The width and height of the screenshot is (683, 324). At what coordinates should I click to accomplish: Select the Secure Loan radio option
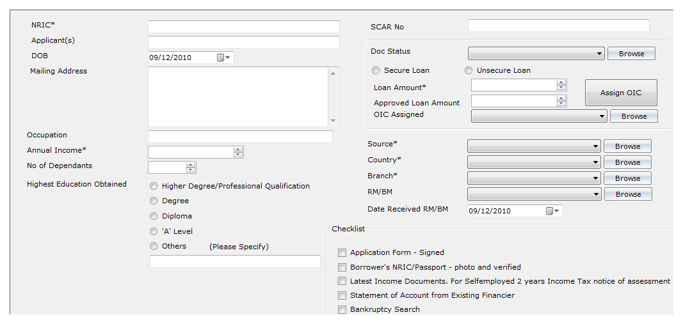(x=376, y=70)
